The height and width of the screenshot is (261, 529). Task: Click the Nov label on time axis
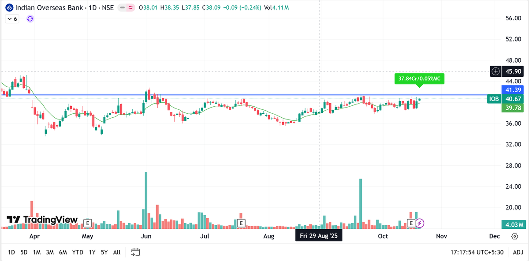(441, 236)
